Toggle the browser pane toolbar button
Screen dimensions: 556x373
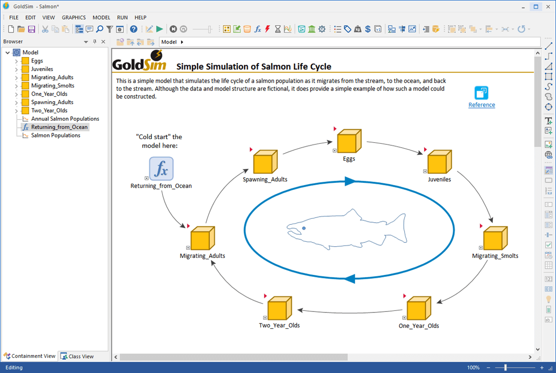point(79,29)
